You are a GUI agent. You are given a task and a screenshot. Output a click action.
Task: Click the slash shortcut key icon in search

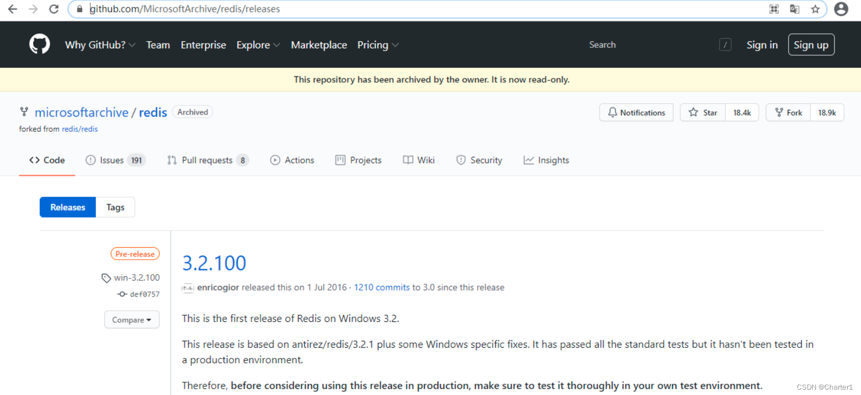[725, 45]
